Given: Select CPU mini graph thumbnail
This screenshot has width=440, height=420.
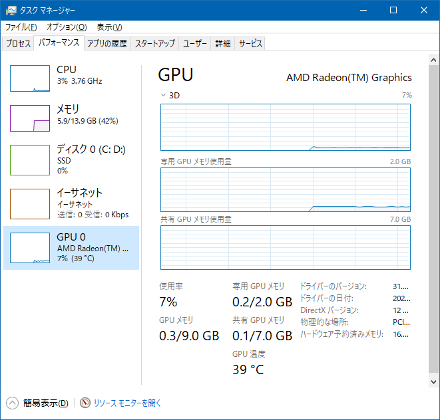Looking at the screenshot, I should pos(30,78).
